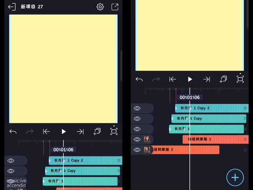
Task: Hide the 编组和蒙版 1 layer with its eye icon
Action: (x=137, y=139)
